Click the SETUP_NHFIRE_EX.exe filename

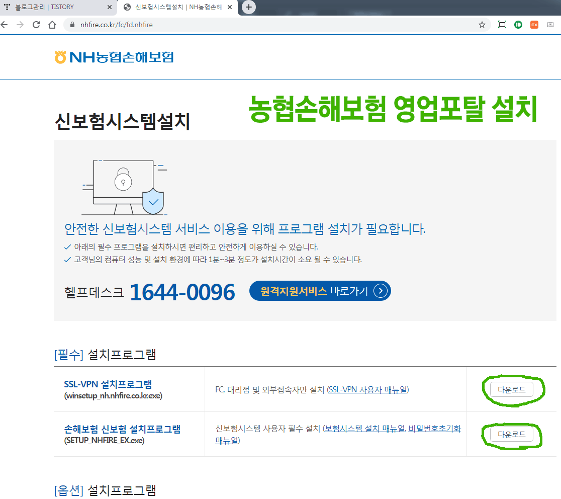coord(104,440)
